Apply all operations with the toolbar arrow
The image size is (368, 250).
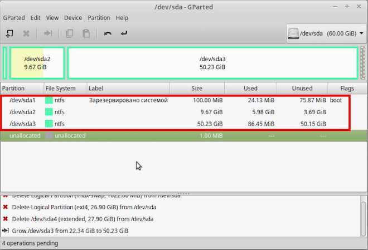click(124, 33)
